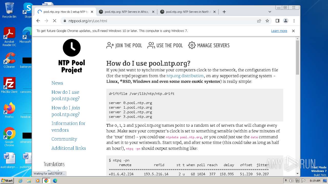Open USE THE POOL menu item

point(165,45)
